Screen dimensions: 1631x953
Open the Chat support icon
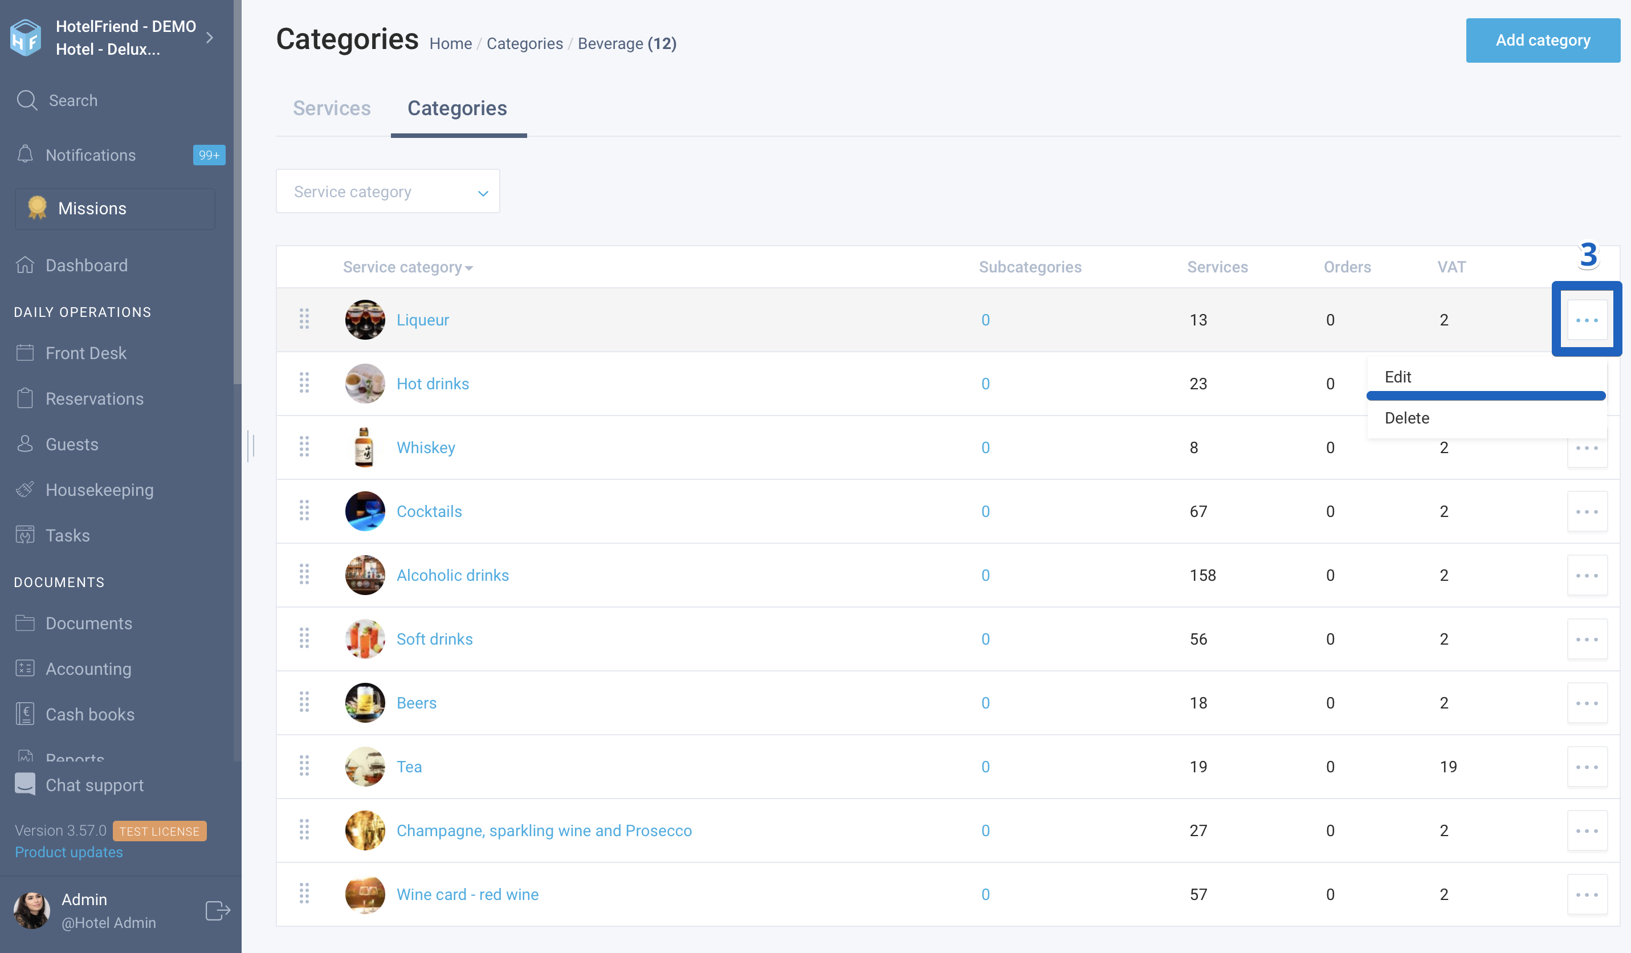click(25, 784)
